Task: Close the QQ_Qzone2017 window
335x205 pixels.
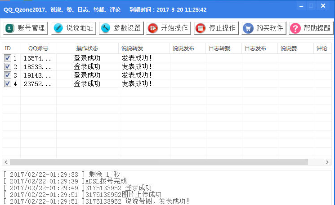Action: pyautogui.click(x=323, y=6)
